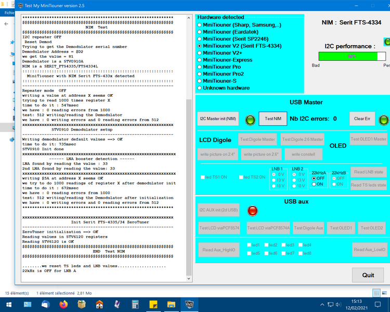Select MiniTiouner Pro2 option
The image size is (390, 312).
coord(199,74)
